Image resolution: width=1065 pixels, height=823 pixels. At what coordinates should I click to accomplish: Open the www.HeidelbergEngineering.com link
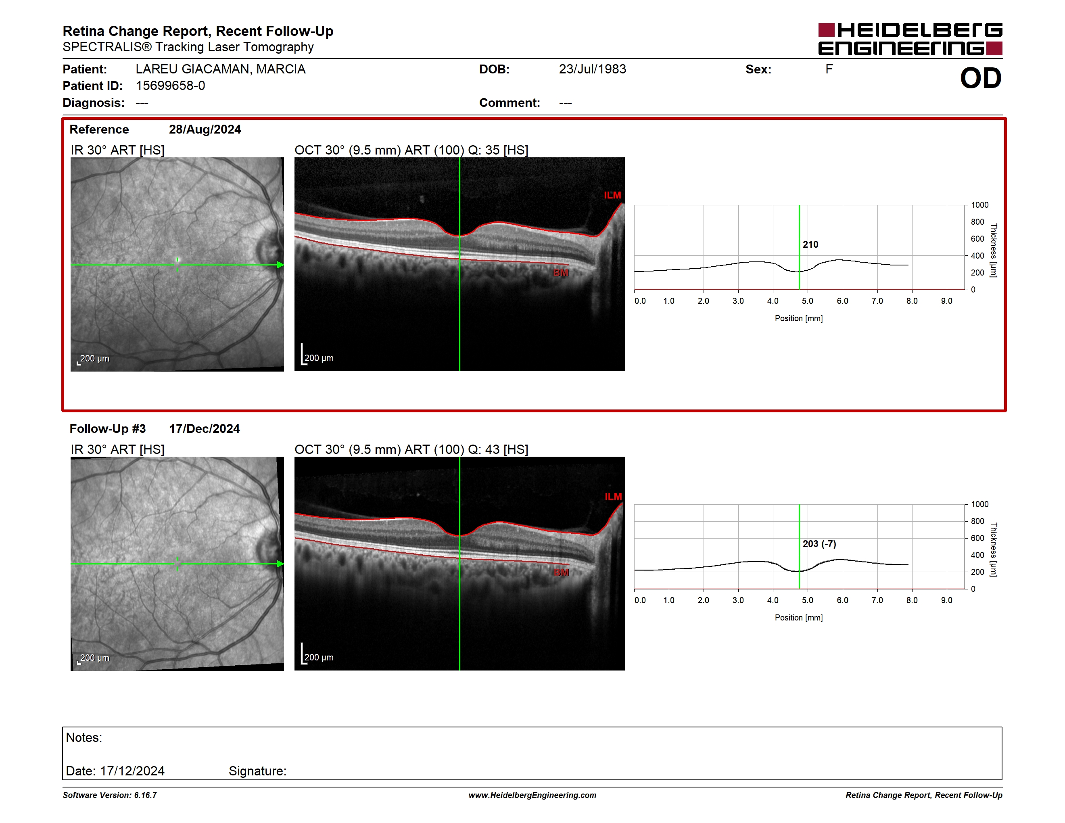tap(532, 795)
